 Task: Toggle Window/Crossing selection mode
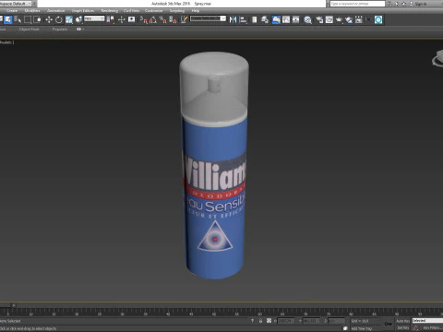pos(37,20)
